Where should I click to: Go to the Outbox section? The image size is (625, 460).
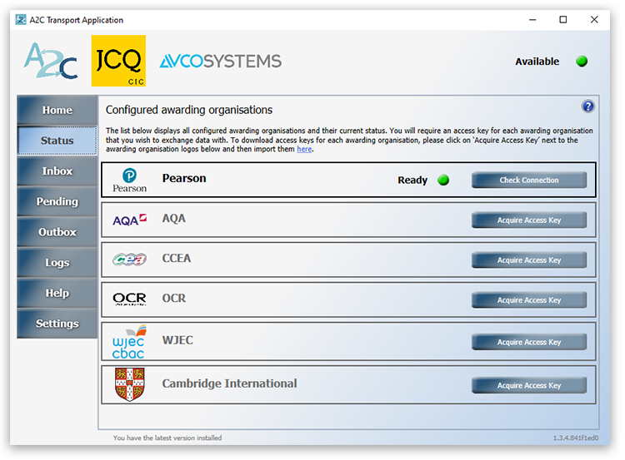pyautogui.click(x=57, y=233)
